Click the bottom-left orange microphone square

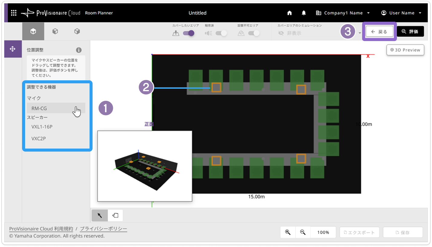216,161
